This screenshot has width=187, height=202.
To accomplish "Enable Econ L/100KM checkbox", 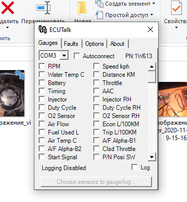I will [96, 124].
